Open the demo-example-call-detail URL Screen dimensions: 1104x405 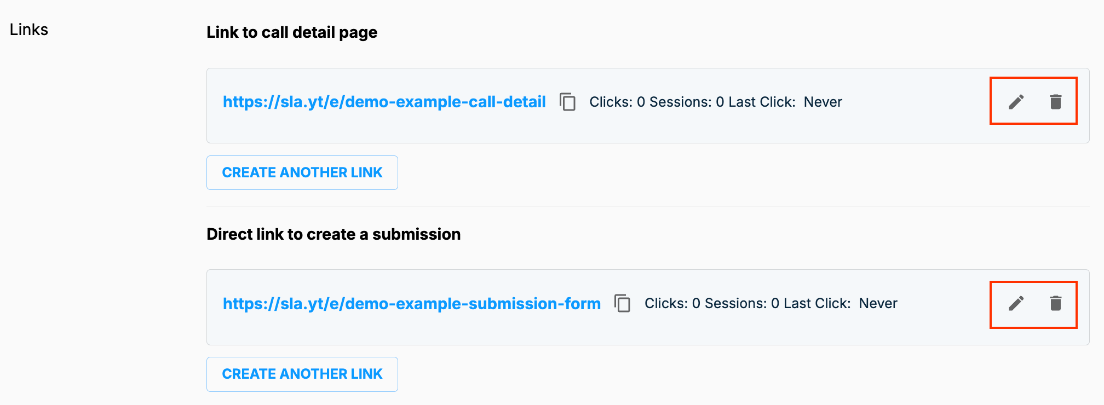point(384,102)
